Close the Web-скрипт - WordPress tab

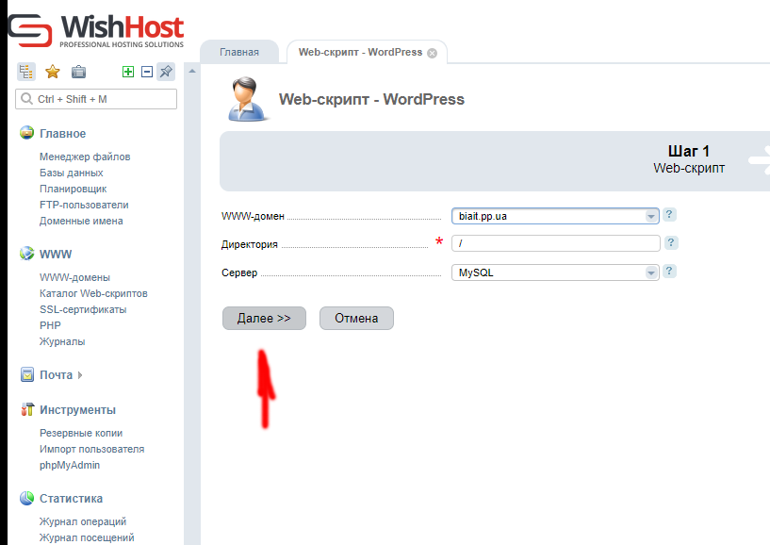pos(433,53)
